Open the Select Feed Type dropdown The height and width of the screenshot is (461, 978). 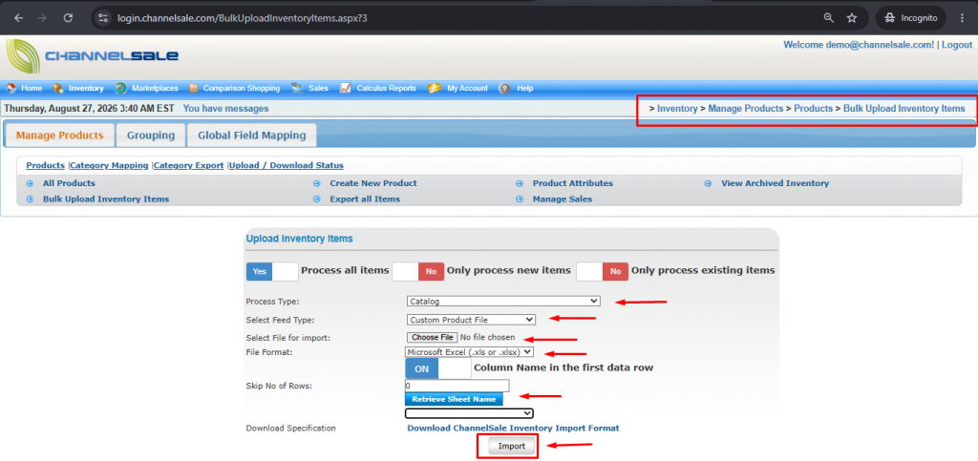point(470,320)
